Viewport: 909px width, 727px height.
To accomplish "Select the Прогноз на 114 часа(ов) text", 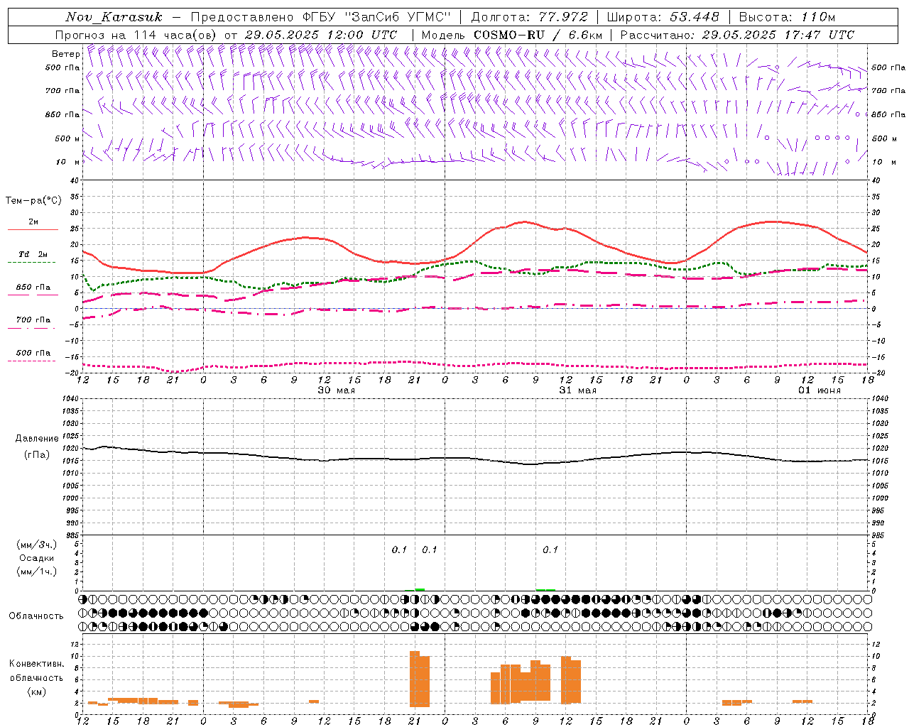I will (136, 35).
